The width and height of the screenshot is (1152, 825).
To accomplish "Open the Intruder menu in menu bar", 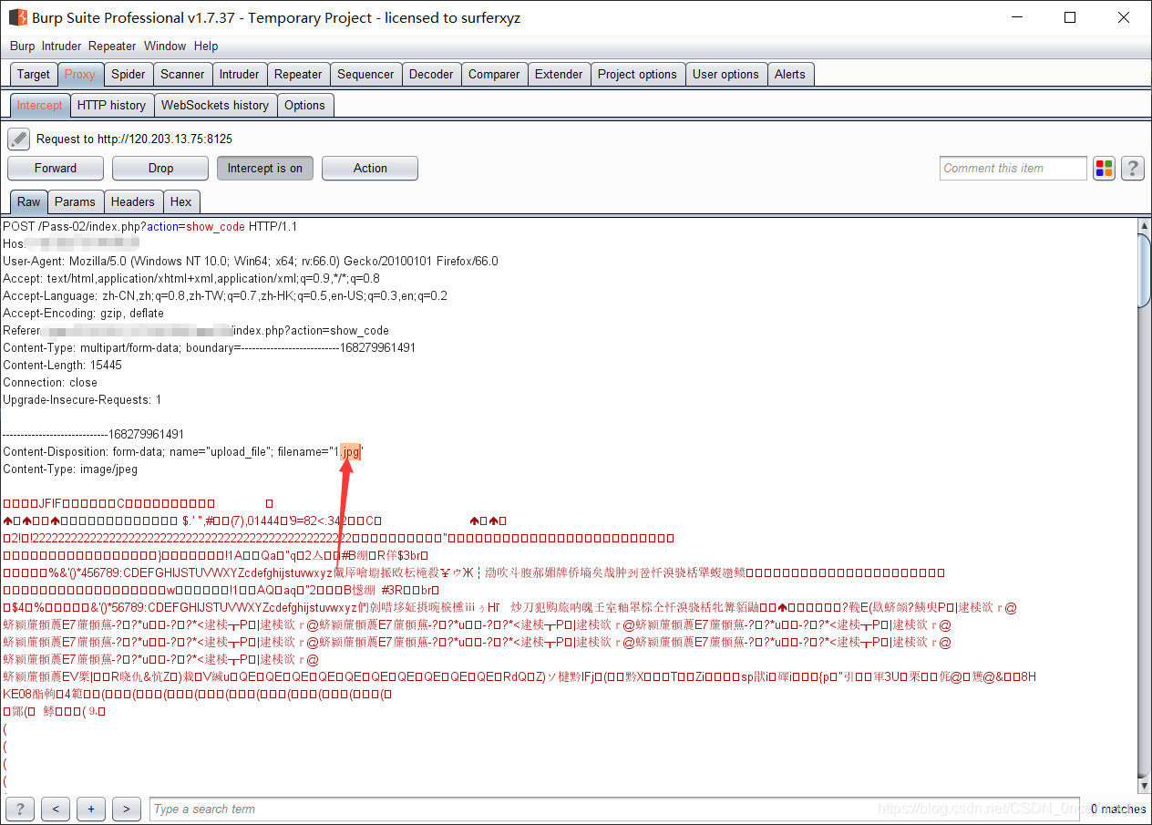I will pos(61,46).
